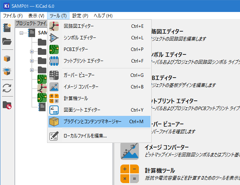Select the first green PCB file in tree
The image size is (240, 185).
42,79
